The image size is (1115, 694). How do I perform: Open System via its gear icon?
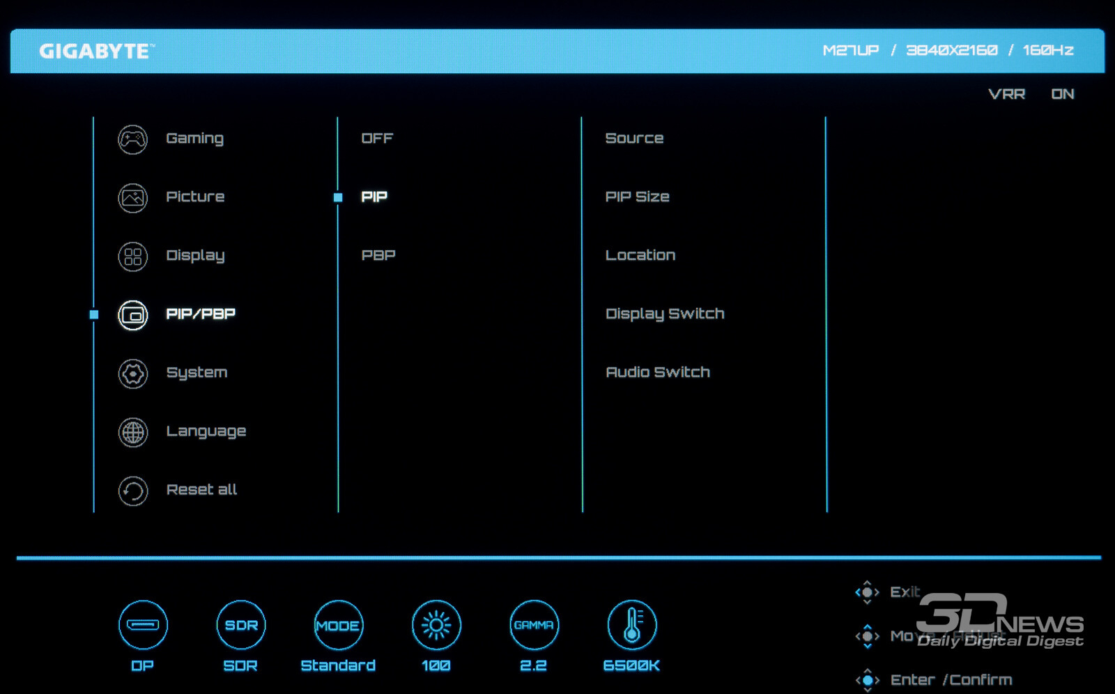point(132,373)
